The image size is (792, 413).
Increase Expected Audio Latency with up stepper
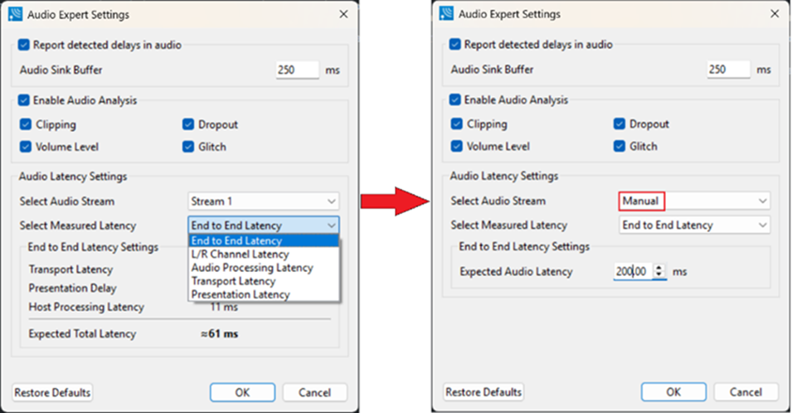(x=659, y=268)
